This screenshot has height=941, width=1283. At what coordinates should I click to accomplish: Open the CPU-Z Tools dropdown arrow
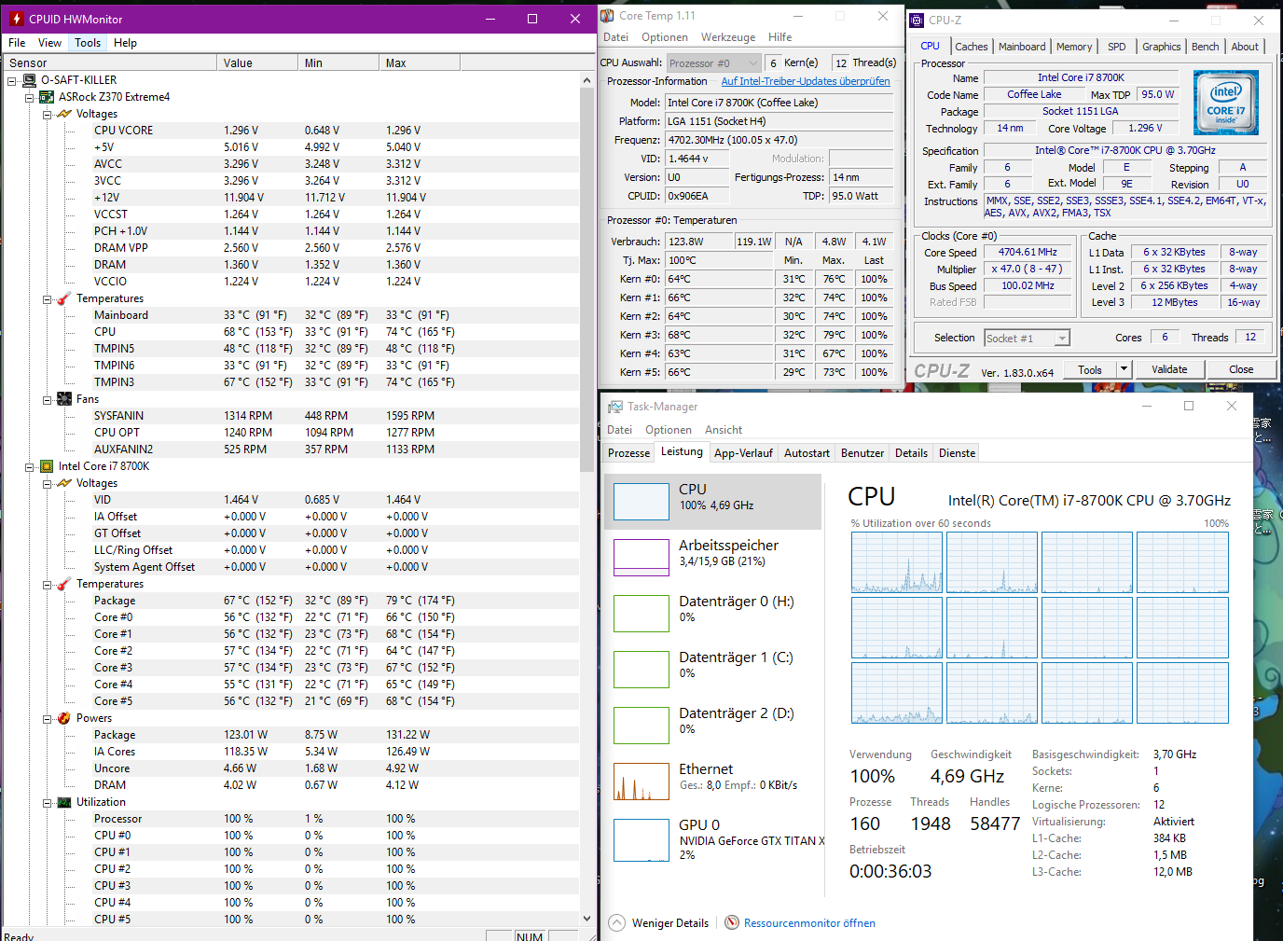(1124, 369)
